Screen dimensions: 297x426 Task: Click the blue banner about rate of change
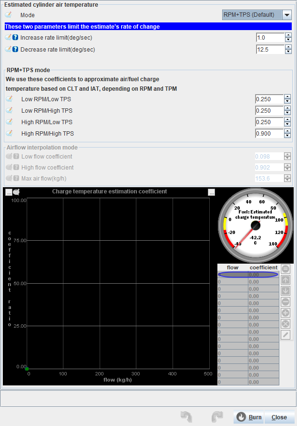(148, 26)
